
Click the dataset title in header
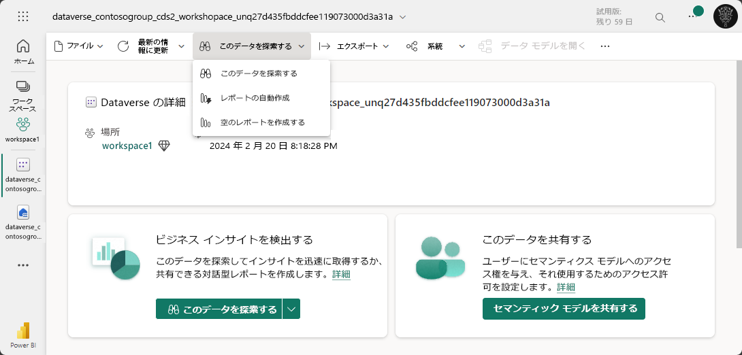click(x=223, y=17)
